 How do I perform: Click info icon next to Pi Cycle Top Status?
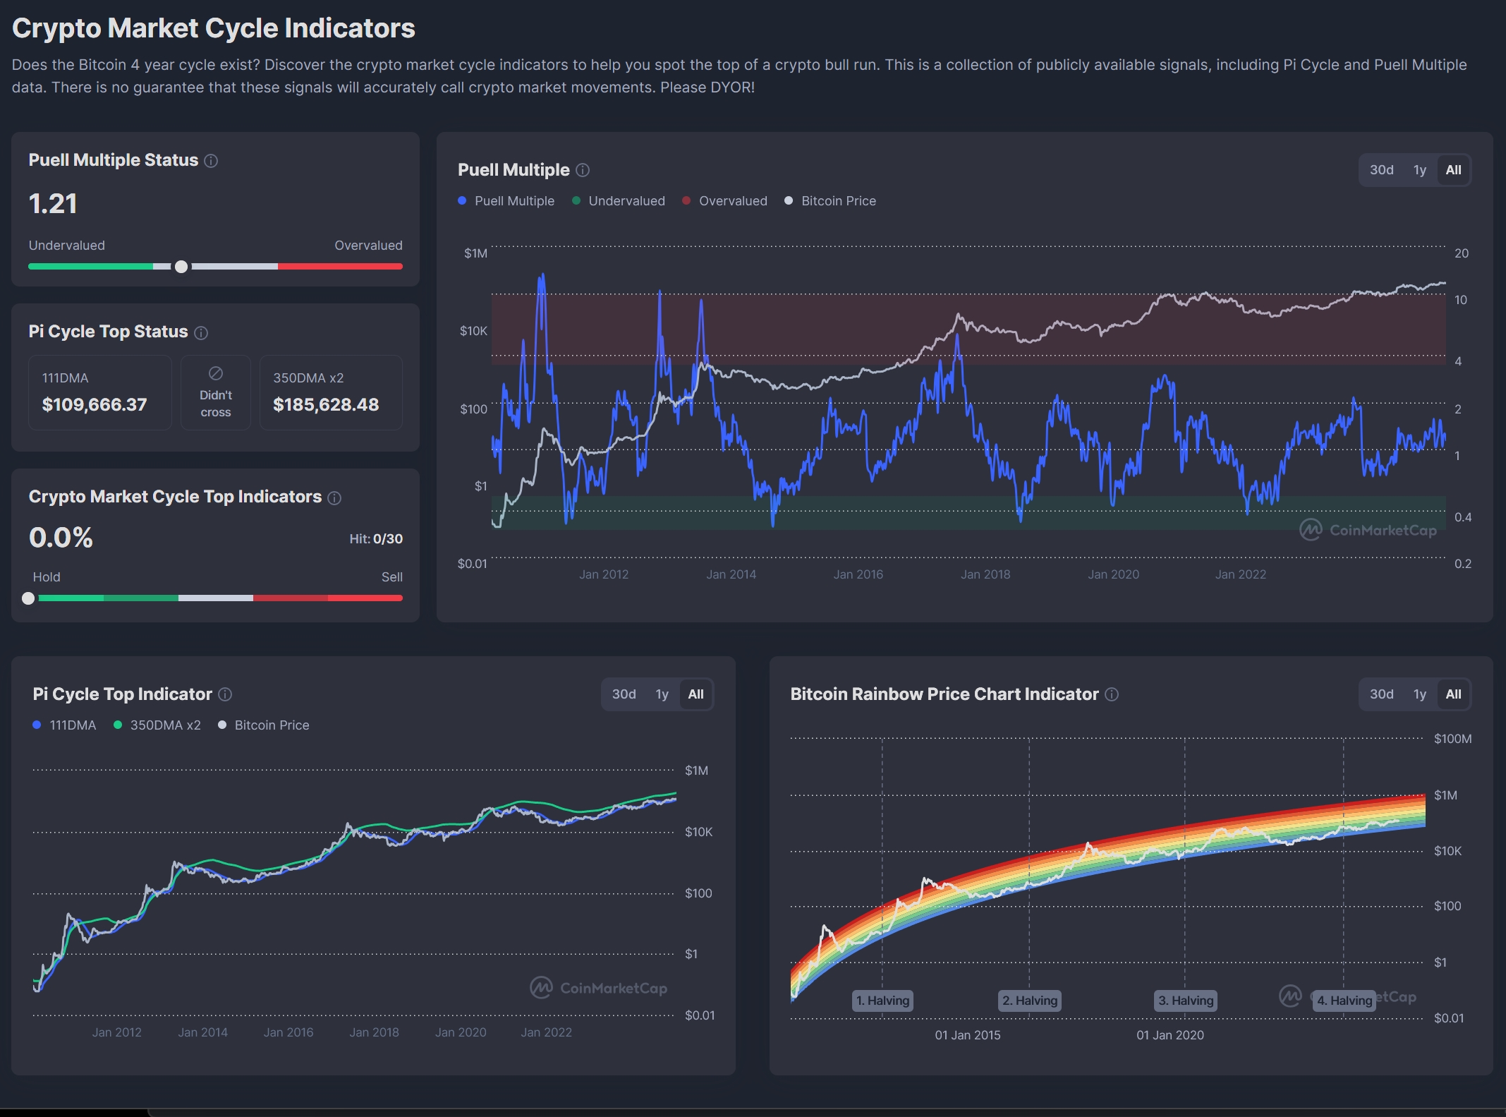(201, 332)
